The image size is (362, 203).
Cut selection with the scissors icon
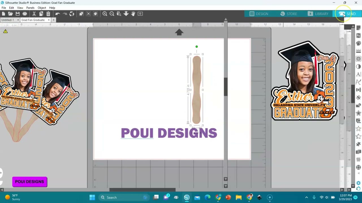pos(34,14)
